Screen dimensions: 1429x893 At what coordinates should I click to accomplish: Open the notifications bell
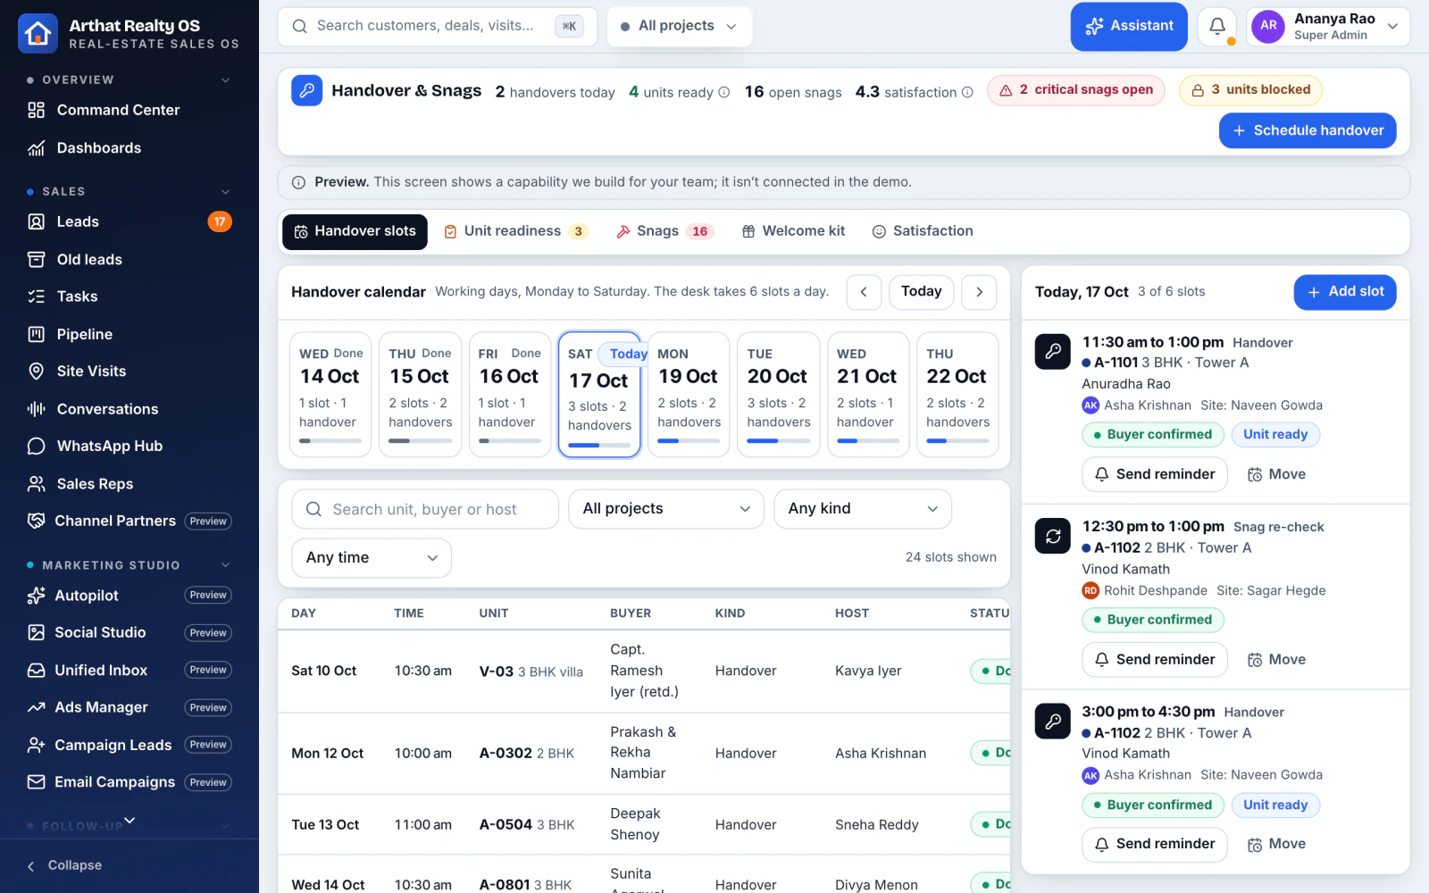(x=1216, y=27)
